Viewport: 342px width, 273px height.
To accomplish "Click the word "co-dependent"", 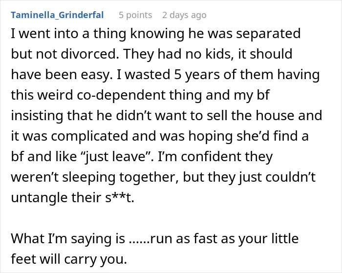I will 121,95.
